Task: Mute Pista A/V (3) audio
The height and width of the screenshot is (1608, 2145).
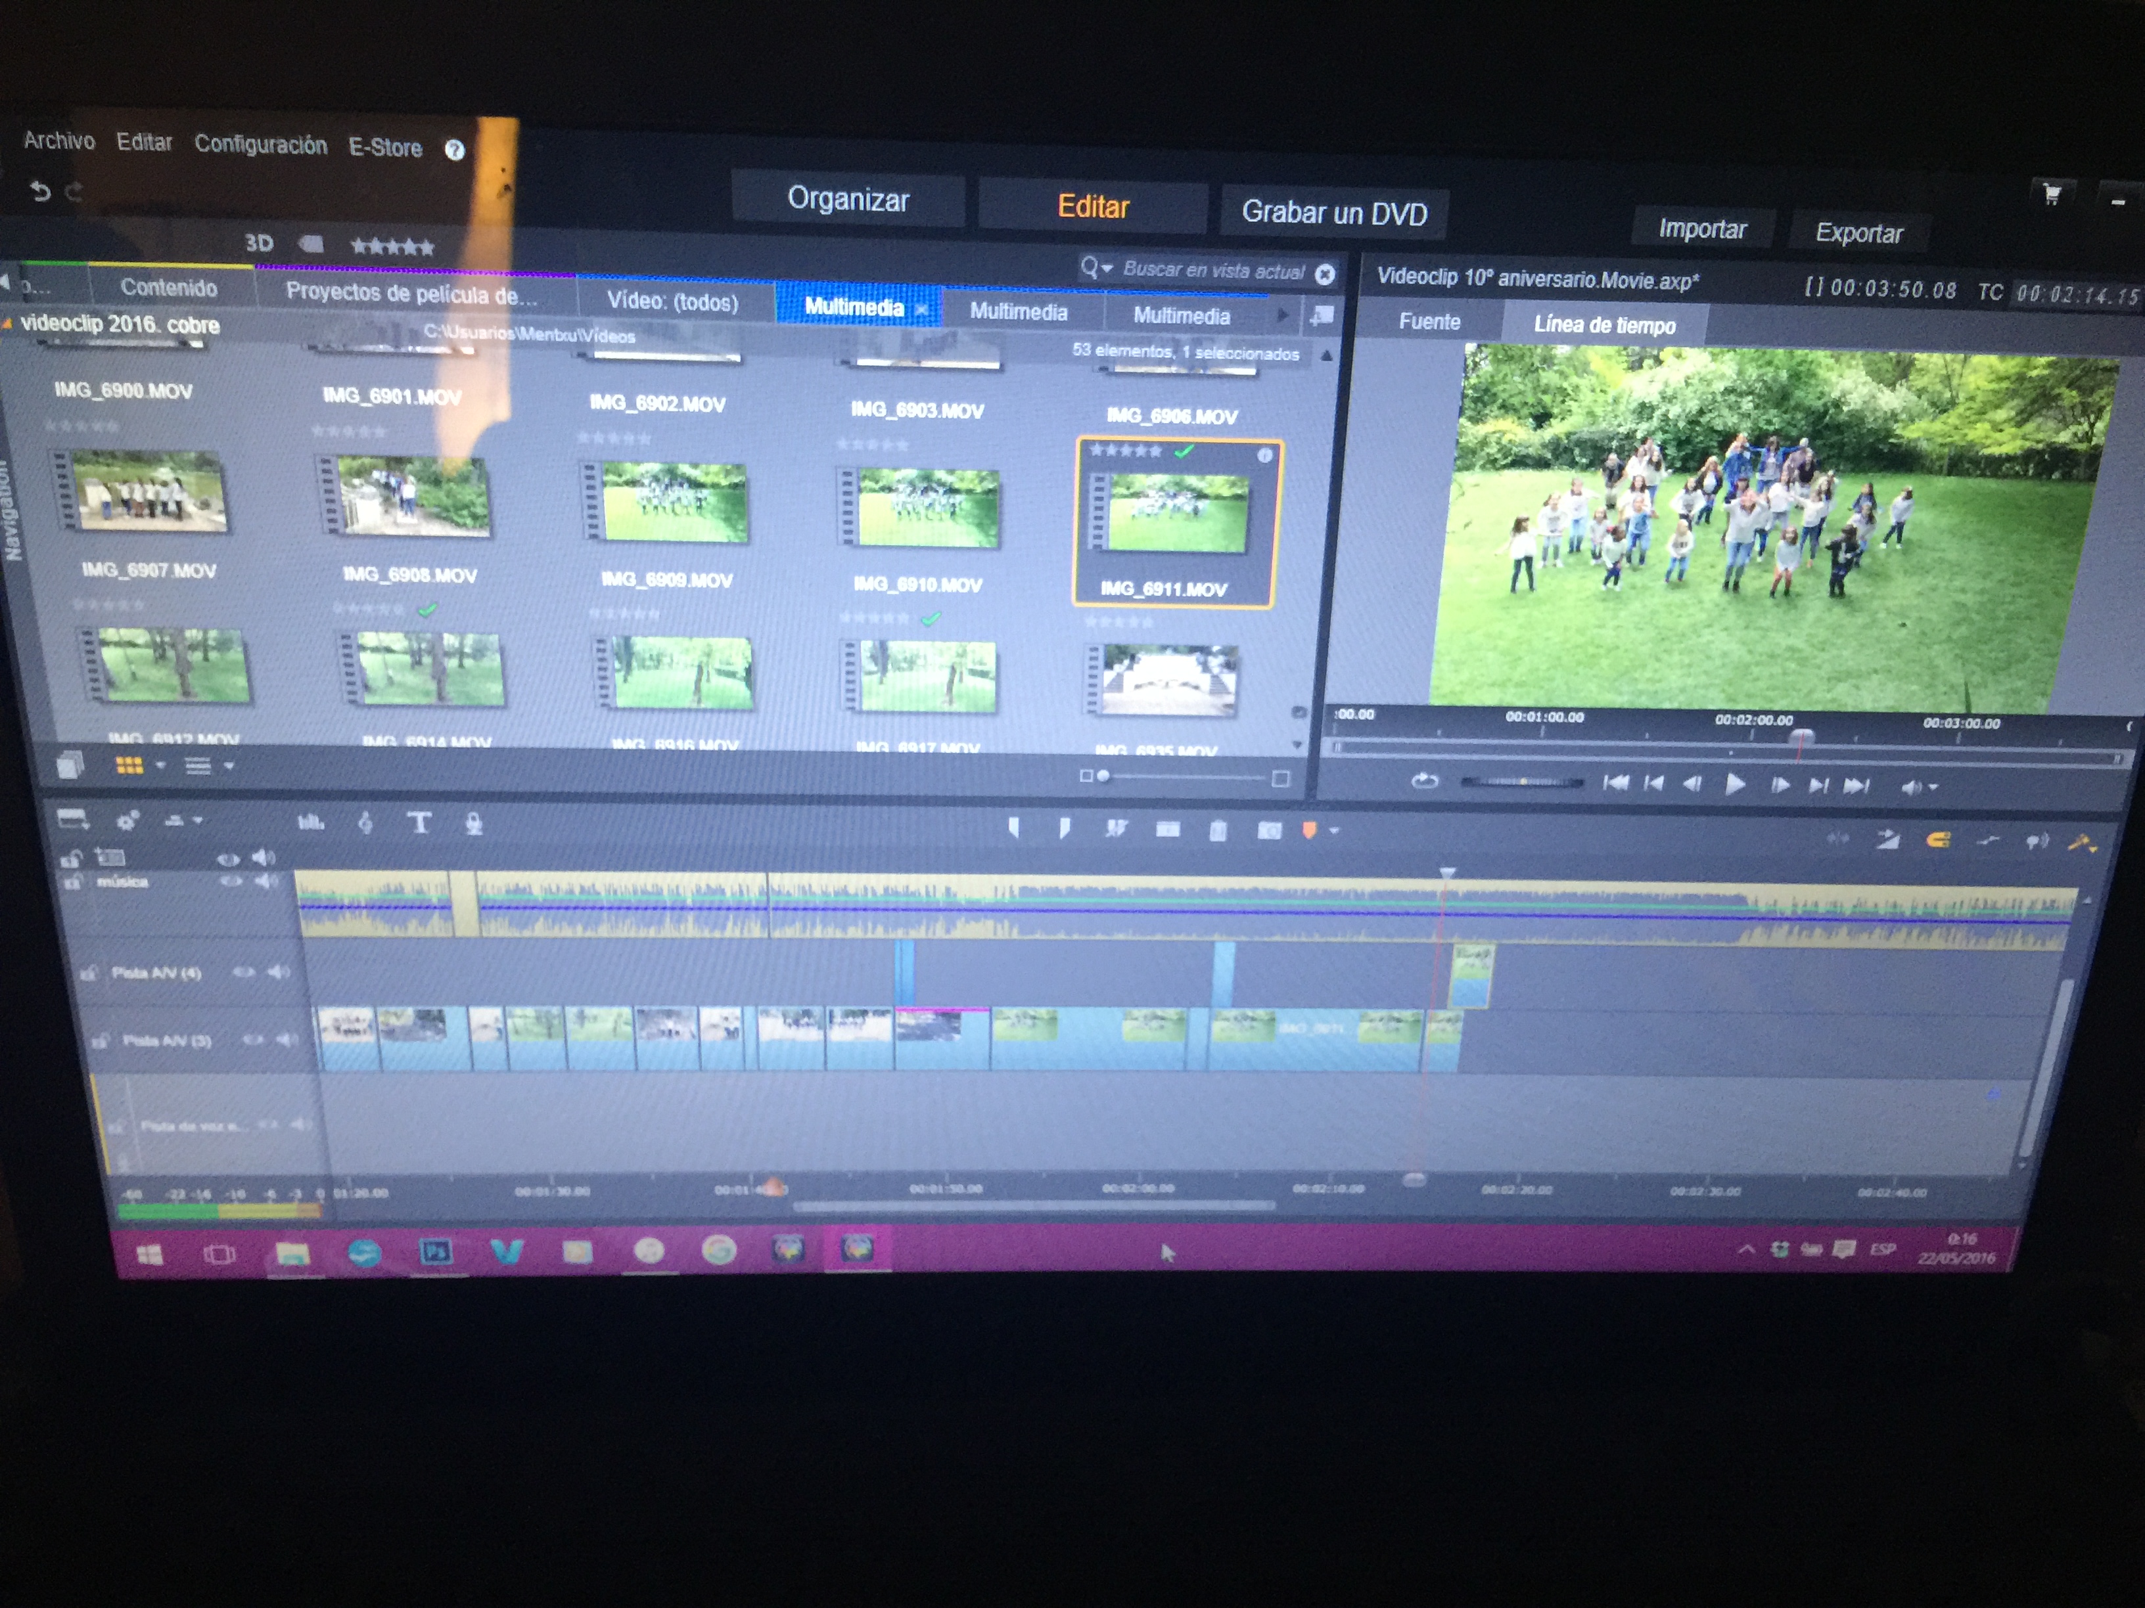Action: pos(287,1040)
